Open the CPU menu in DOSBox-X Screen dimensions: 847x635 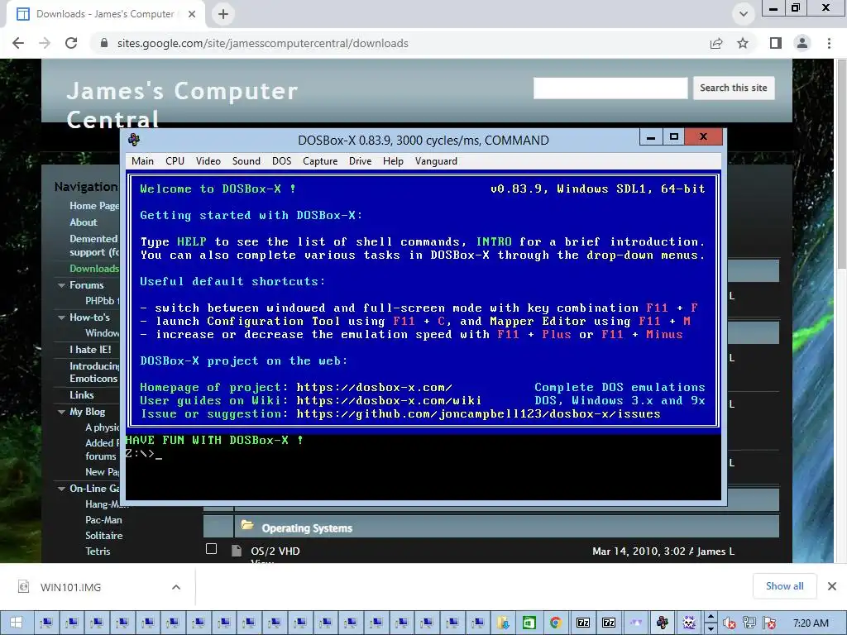(175, 161)
